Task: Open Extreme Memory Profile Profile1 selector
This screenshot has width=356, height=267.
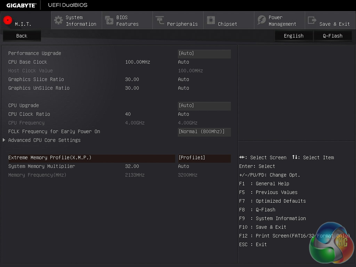Action: click(204, 158)
